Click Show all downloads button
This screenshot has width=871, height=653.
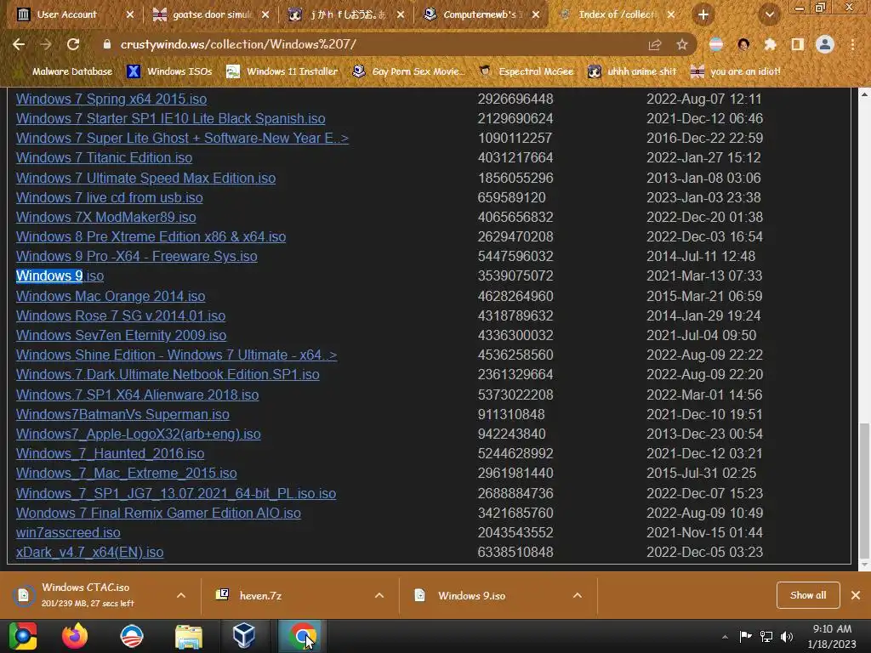tap(808, 595)
